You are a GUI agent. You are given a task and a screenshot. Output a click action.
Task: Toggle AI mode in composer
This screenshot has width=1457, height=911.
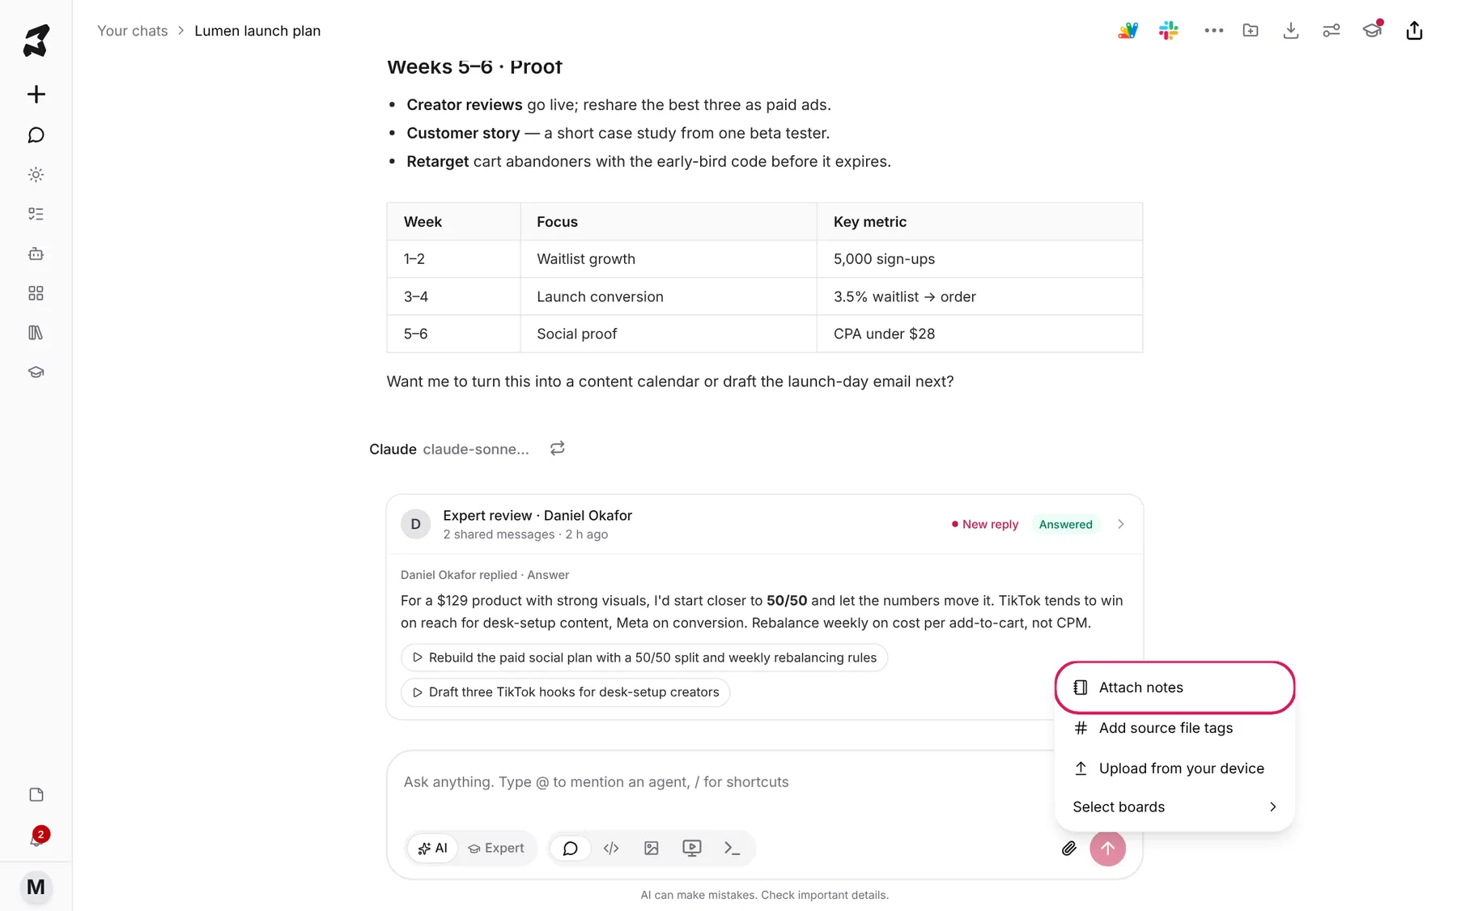(x=432, y=848)
